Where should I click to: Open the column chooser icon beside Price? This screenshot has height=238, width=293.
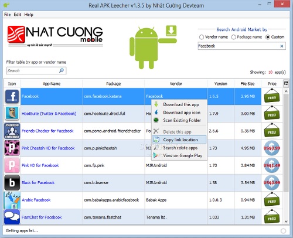click(x=286, y=83)
